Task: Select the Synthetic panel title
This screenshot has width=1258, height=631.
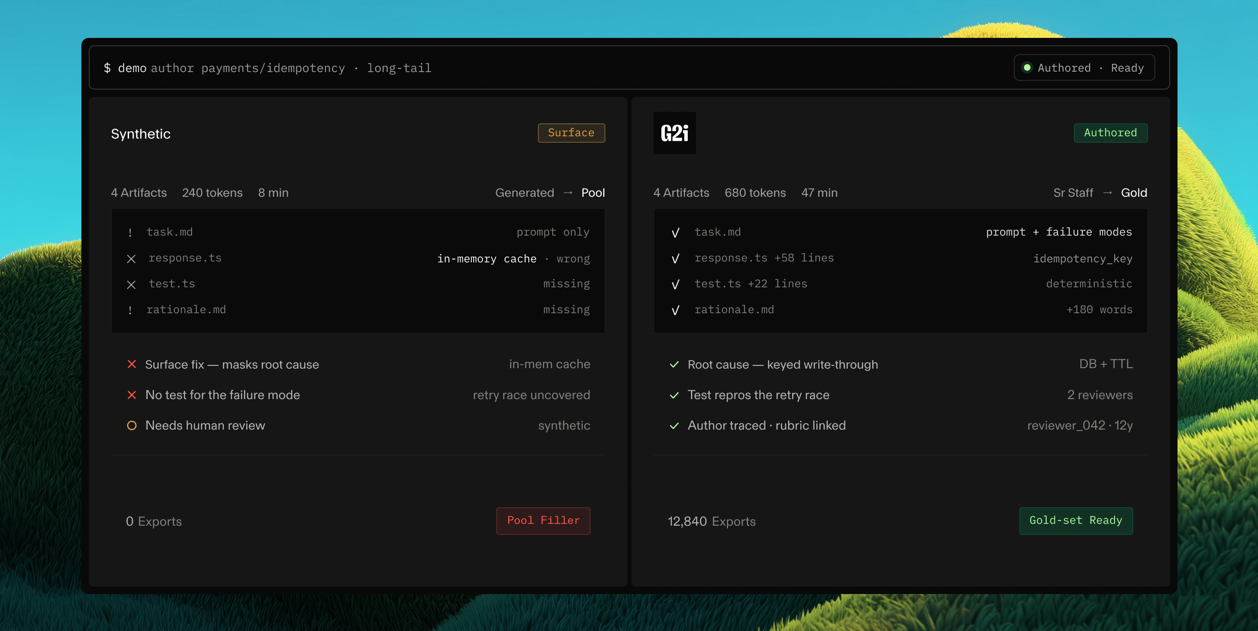Action: click(x=141, y=133)
